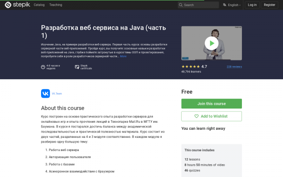The height and width of the screenshot is (177, 283).
Task: Click the VK logo icon
Action: [45, 93]
